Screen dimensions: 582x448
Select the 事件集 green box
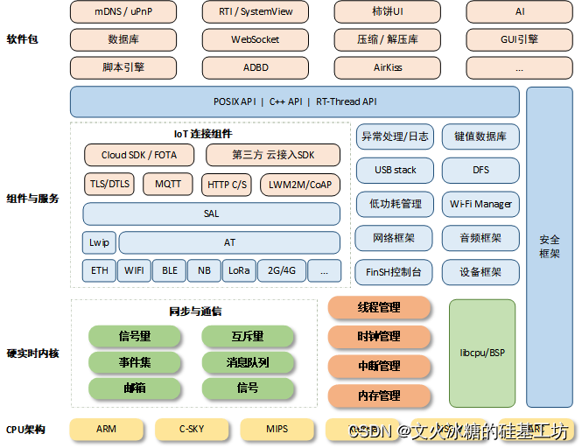coord(135,362)
